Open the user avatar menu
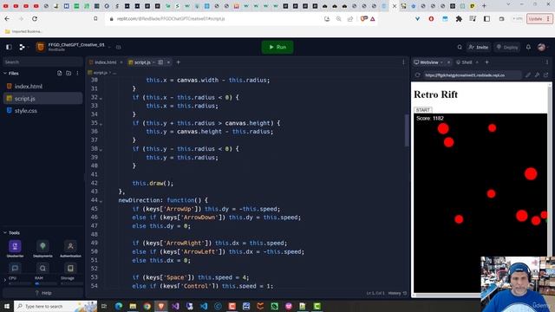Image resolution: width=555 pixels, height=312 pixels. click(x=541, y=47)
